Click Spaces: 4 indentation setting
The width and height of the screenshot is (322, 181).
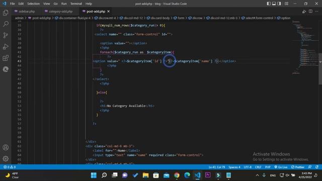pos(234,167)
